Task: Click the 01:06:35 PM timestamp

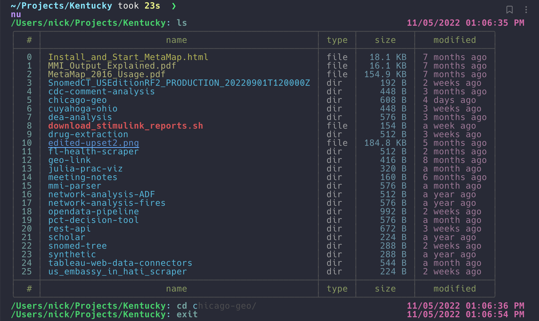Action: point(495,23)
